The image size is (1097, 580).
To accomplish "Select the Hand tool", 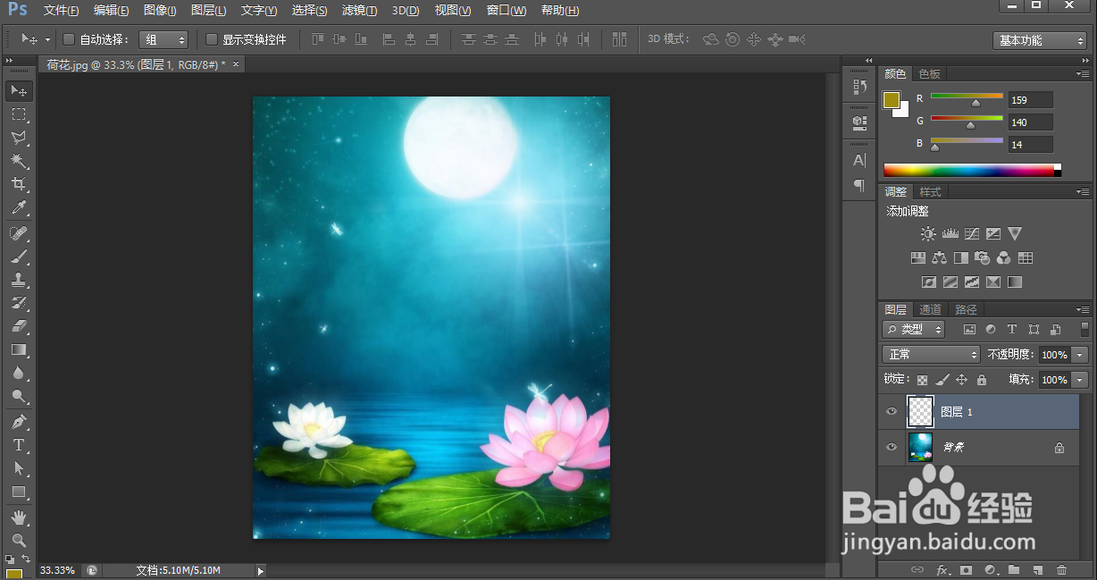I will coord(19,517).
